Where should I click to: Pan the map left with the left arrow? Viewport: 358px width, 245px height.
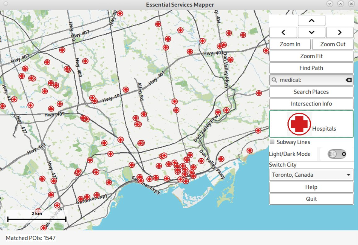click(x=283, y=32)
